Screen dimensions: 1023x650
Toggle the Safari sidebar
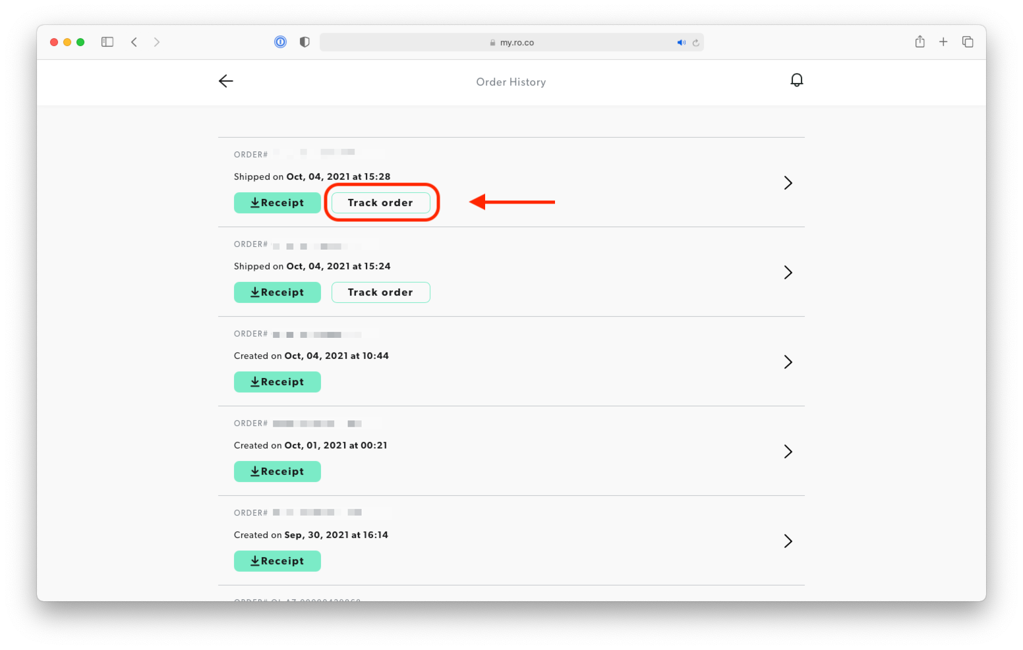[x=107, y=42]
